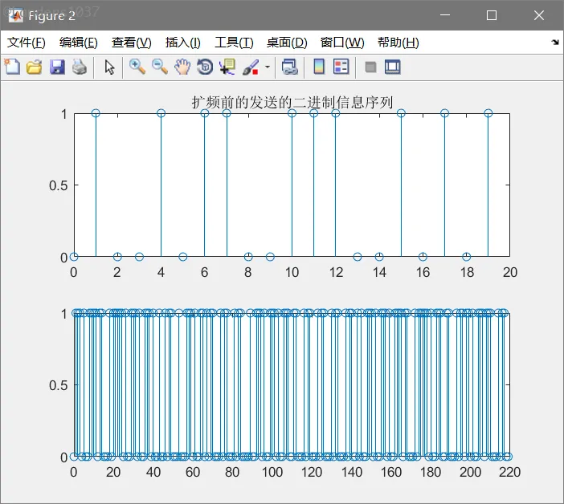
Task: Select the Zoom In magnifier tool
Action: coord(137,67)
